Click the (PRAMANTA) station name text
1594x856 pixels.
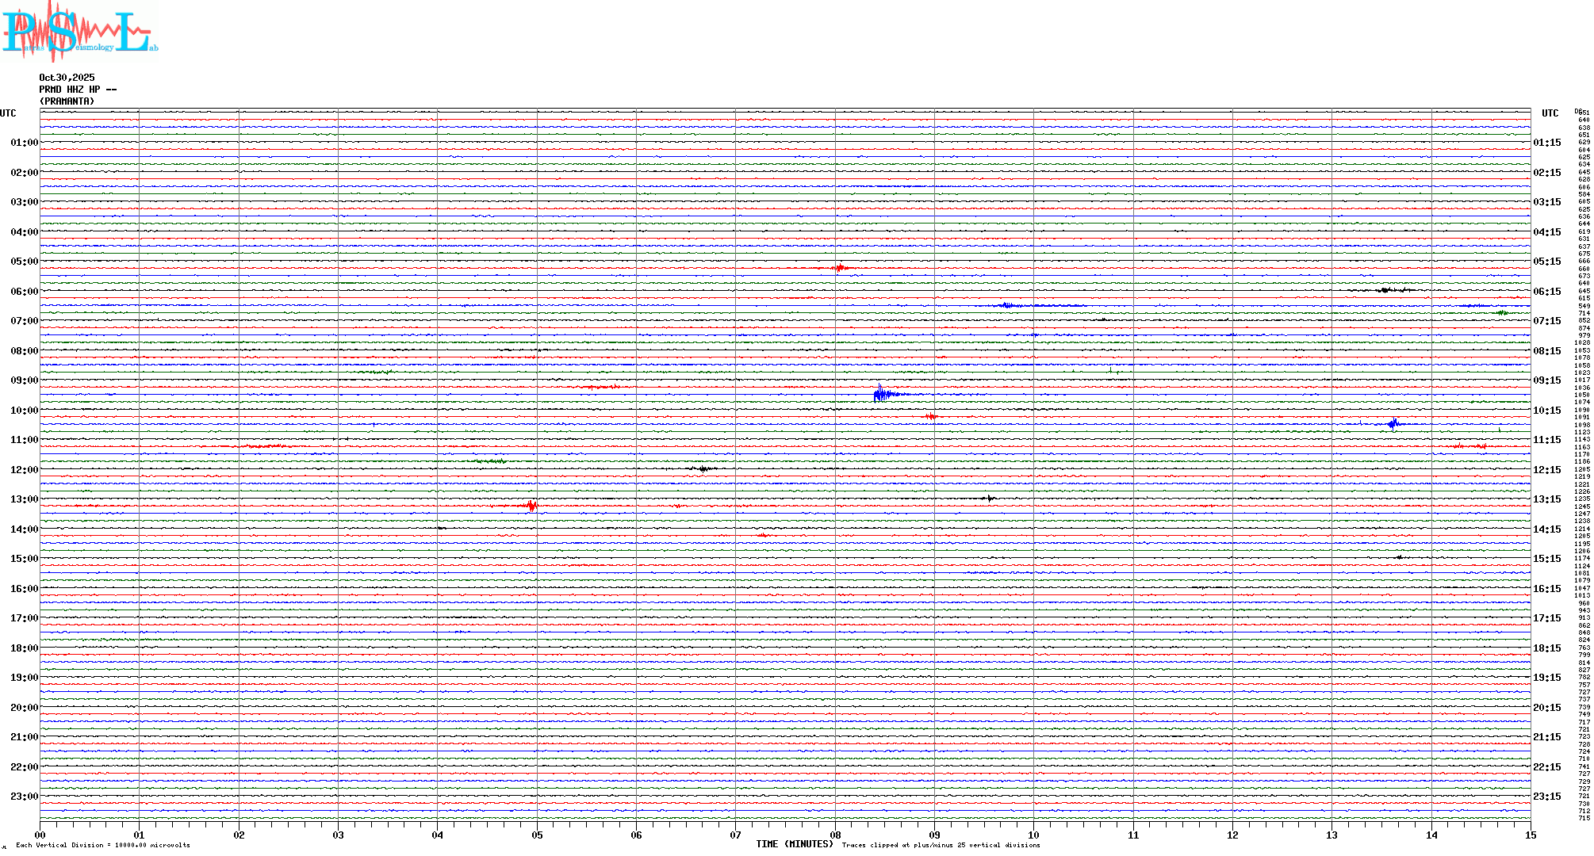click(67, 101)
